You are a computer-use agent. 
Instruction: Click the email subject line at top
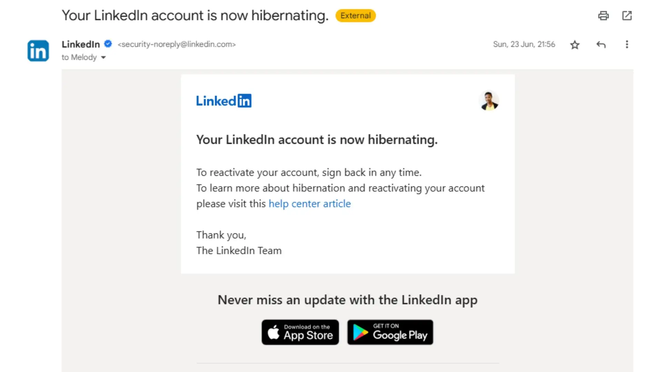[x=195, y=16]
